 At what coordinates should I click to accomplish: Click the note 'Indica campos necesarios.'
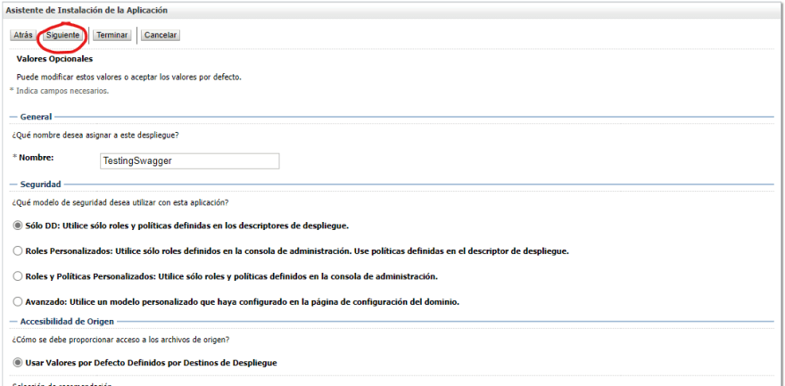pyautogui.click(x=62, y=91)
